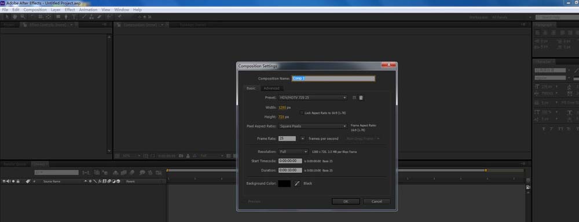Click the Solo column header dot

tap(13, 181)
